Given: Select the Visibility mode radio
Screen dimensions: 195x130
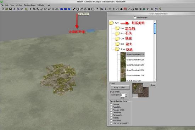Looking at the screenshot, I should tap(111, 118).
